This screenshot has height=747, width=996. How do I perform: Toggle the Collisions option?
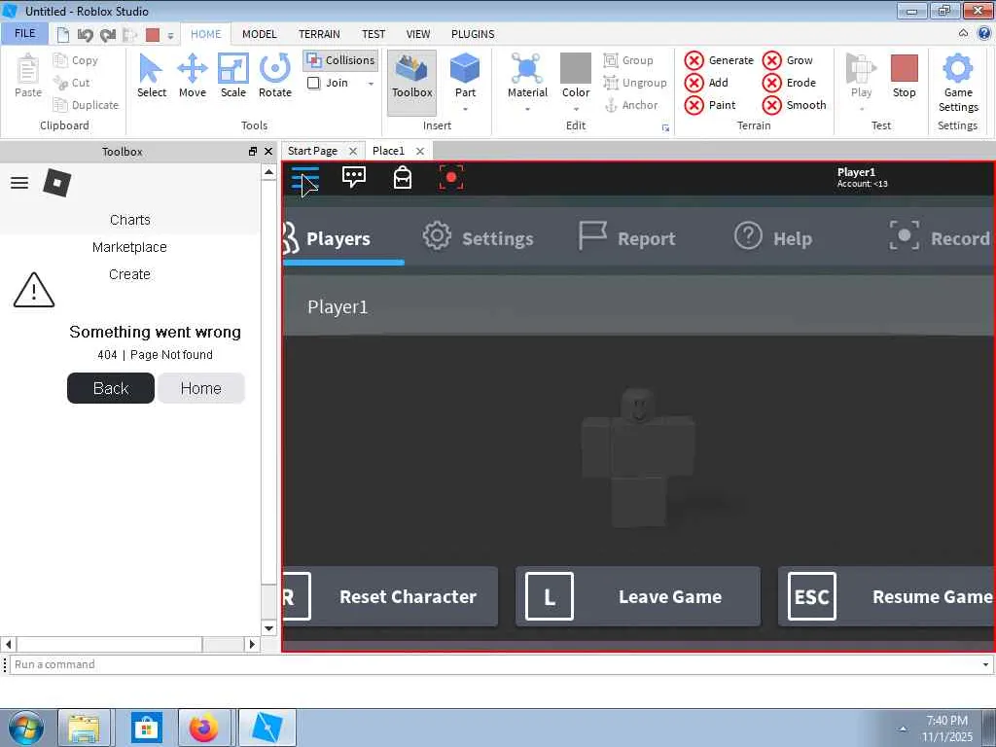coord(341,60)
